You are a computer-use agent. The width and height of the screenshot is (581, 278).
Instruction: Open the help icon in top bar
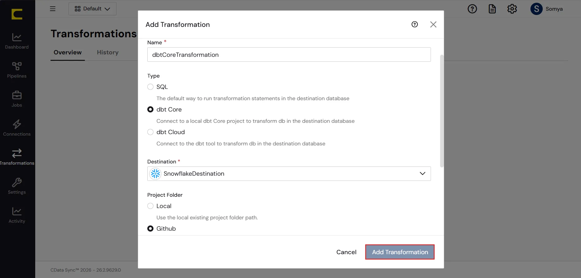point(472,9)
